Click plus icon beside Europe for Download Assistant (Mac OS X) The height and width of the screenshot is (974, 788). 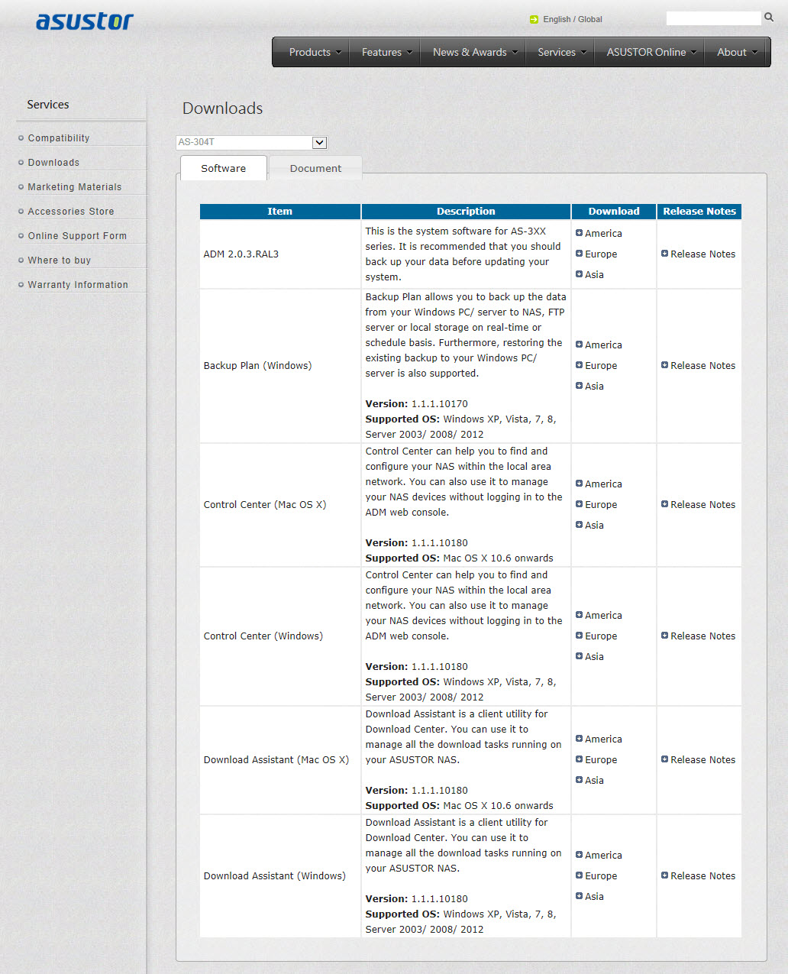tap(579, 759)
